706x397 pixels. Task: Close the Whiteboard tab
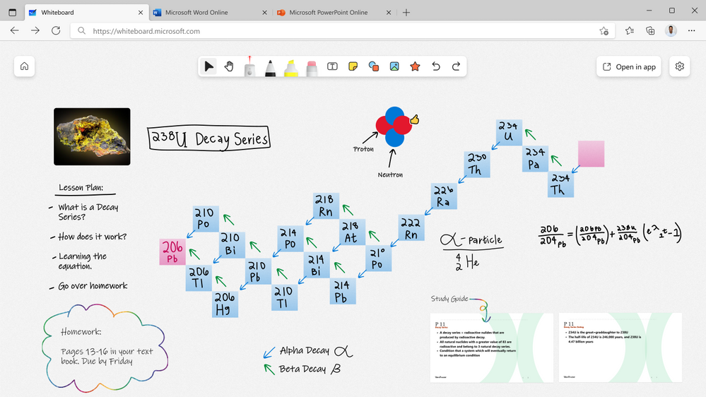(x=141, y=13)
